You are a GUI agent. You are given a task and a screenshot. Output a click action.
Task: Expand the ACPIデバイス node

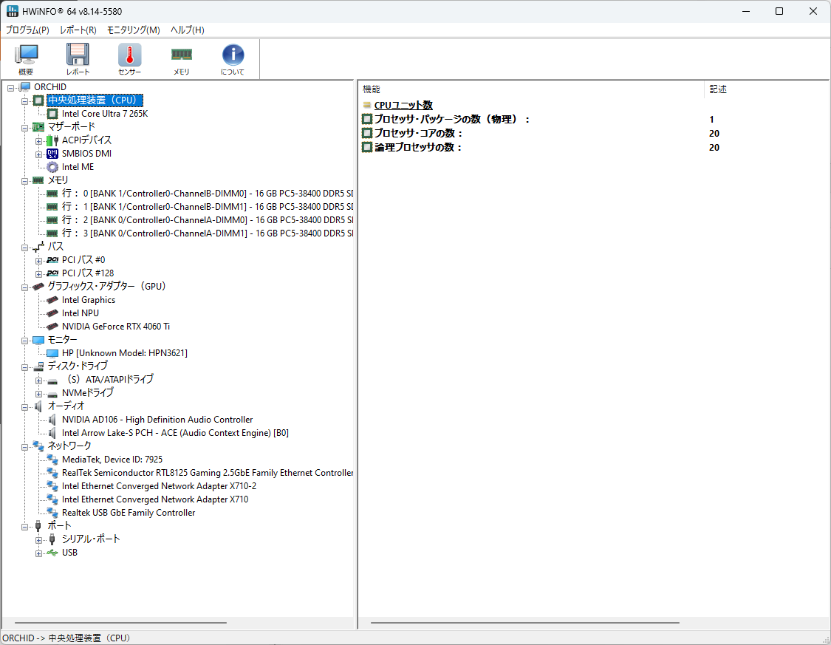click(38, 141)
